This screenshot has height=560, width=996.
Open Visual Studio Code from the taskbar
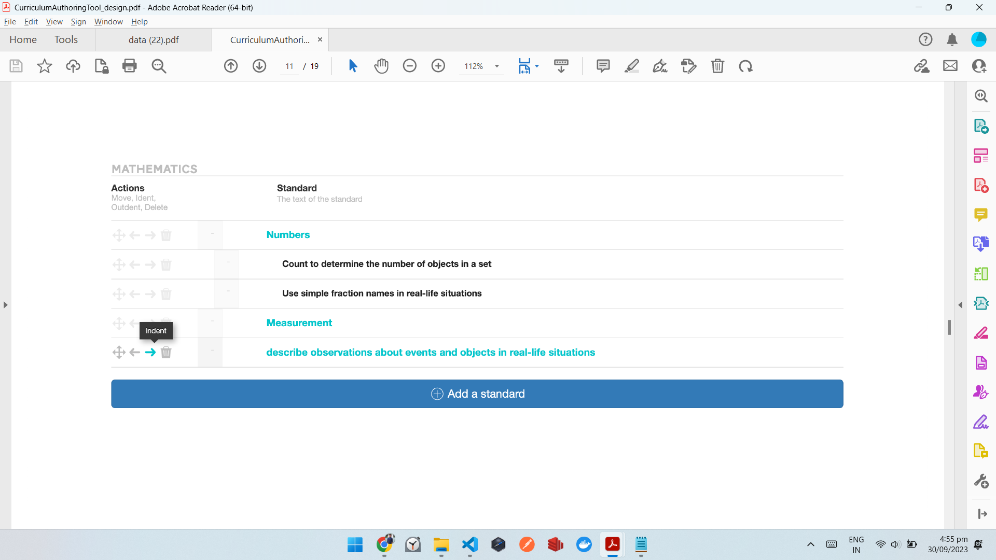pos(469,544)
